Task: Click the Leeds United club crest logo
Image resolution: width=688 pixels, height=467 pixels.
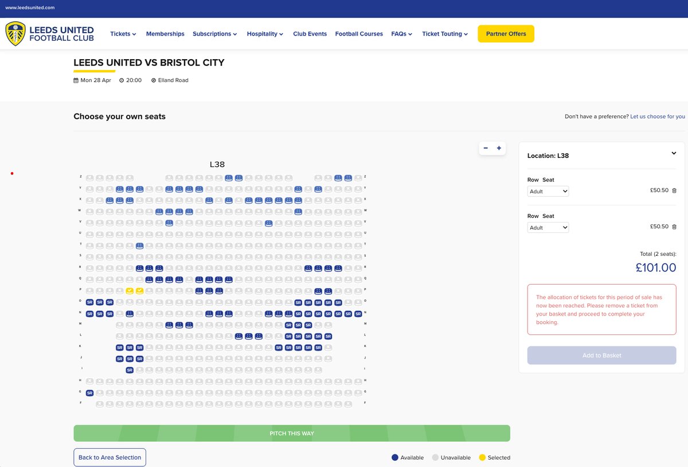Action: pos(15,34)
